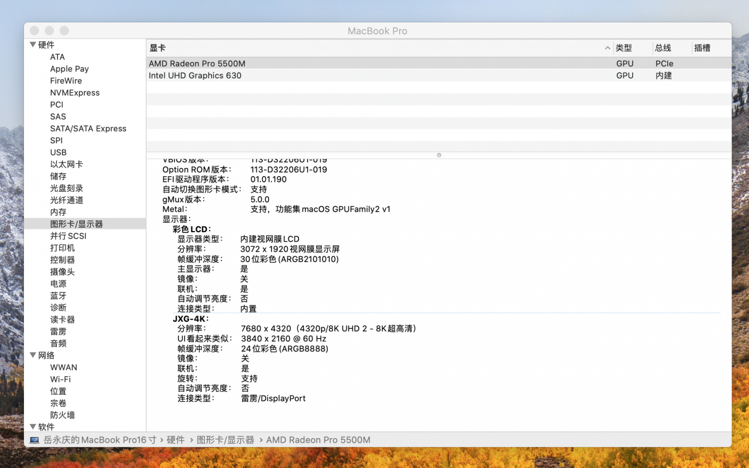Select 宗卷 under 网络
This screenshot has height=468, width=749.
coord(59,403)
